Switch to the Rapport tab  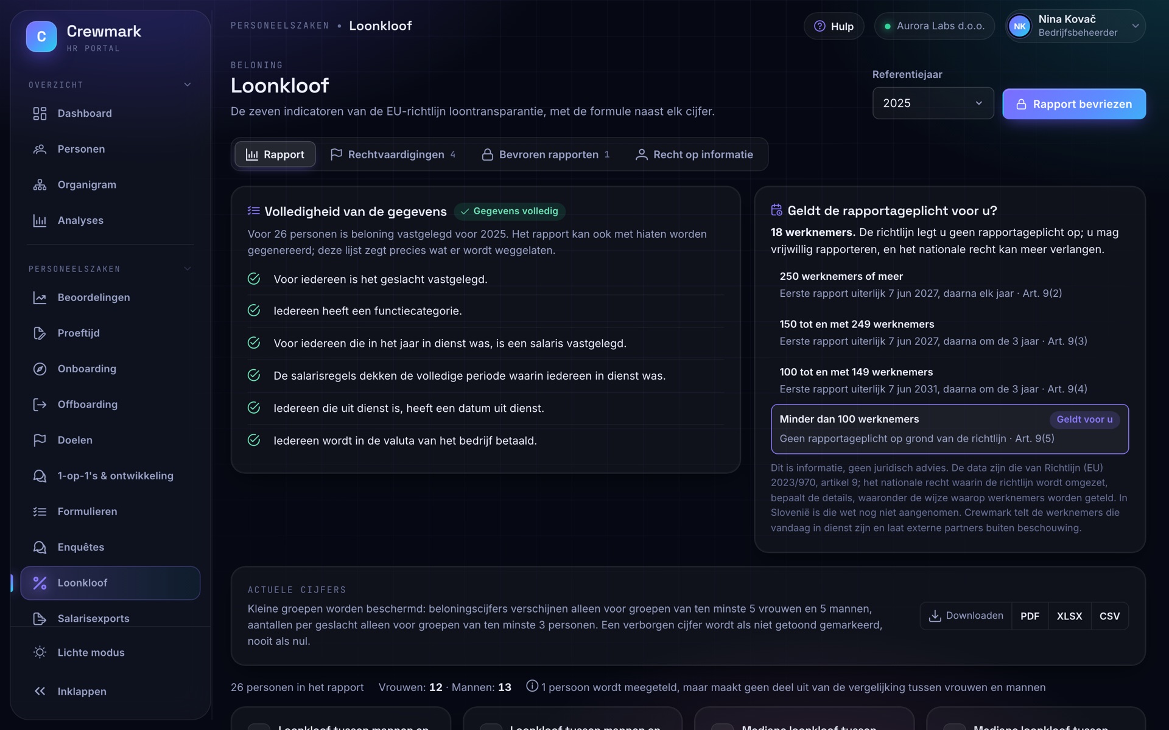(x=275, y=155)
